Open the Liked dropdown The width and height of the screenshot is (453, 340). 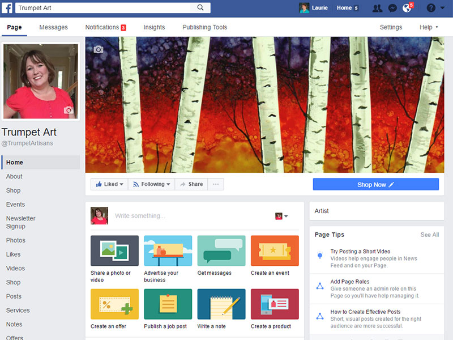[x=109, y=184]
